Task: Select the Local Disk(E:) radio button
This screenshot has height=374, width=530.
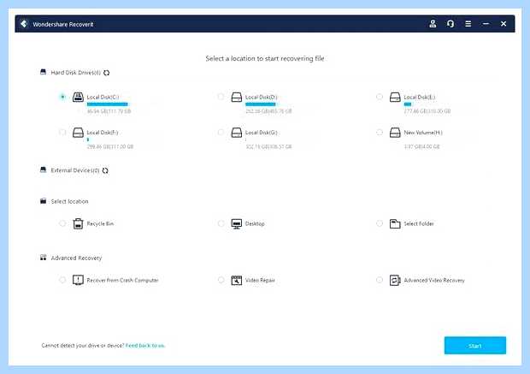Action: tap(380, 97)
